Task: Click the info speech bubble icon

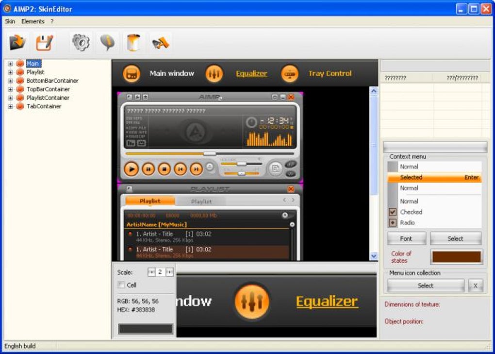Action: pos(107,42)
